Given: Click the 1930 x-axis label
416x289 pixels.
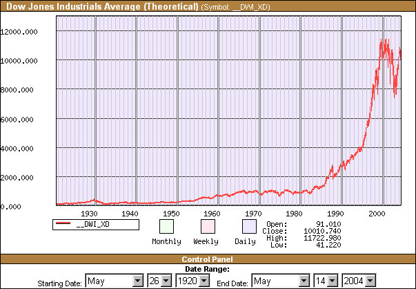Looking at the screenshot, I should [89, 214].
